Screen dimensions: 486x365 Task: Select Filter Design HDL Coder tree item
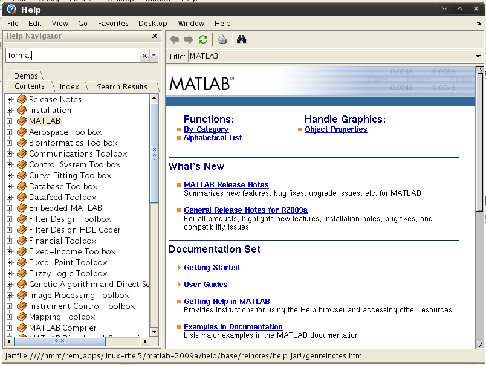74,230
